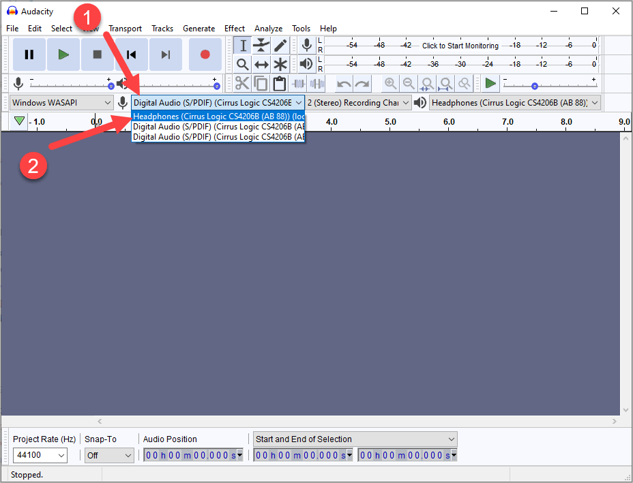The image size is (633, 483).
Task: Open the Select menu
Action: click(61, 29)
